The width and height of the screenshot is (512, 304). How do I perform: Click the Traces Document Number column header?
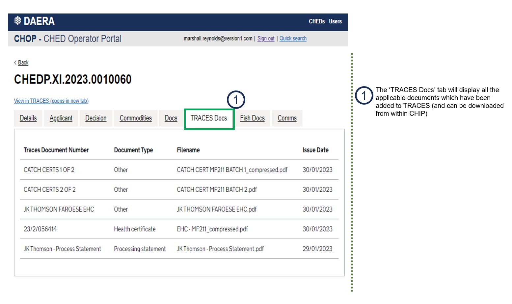click(56, 150)
